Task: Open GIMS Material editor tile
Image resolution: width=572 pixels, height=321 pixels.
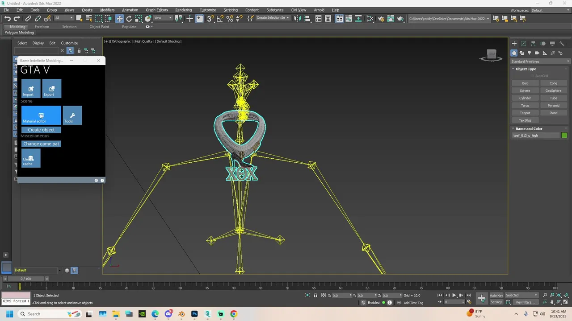Action: pos(41,115)
